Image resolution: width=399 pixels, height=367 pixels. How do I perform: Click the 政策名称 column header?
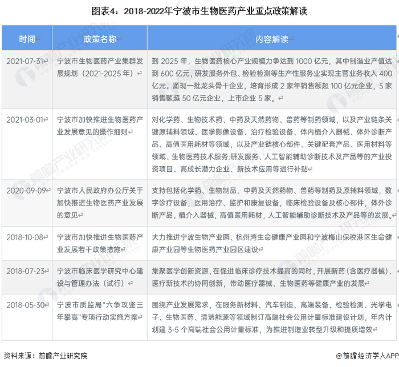pos(100,39)
